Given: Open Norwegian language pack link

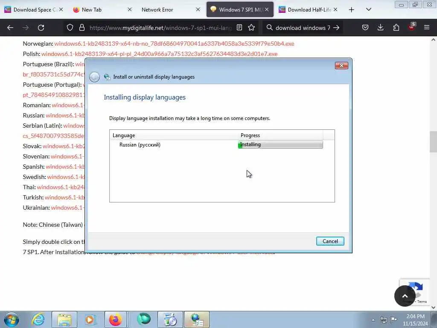Looking at the screenshot, I should coord(174,44).
